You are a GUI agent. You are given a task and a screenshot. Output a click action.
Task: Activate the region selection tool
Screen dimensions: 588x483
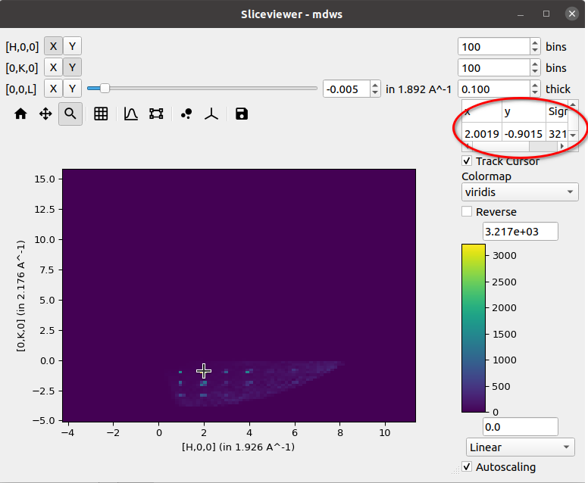point(156,114)
